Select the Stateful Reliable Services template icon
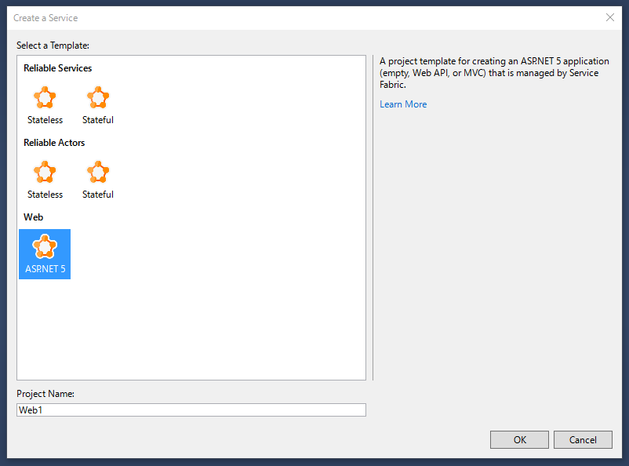The height and width of the screenshot is (466, 629). 98,97
